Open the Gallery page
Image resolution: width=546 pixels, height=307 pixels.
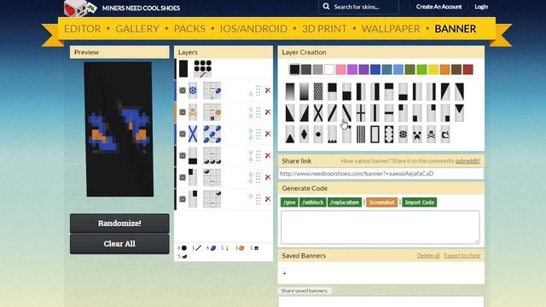(x=137, y=28)
